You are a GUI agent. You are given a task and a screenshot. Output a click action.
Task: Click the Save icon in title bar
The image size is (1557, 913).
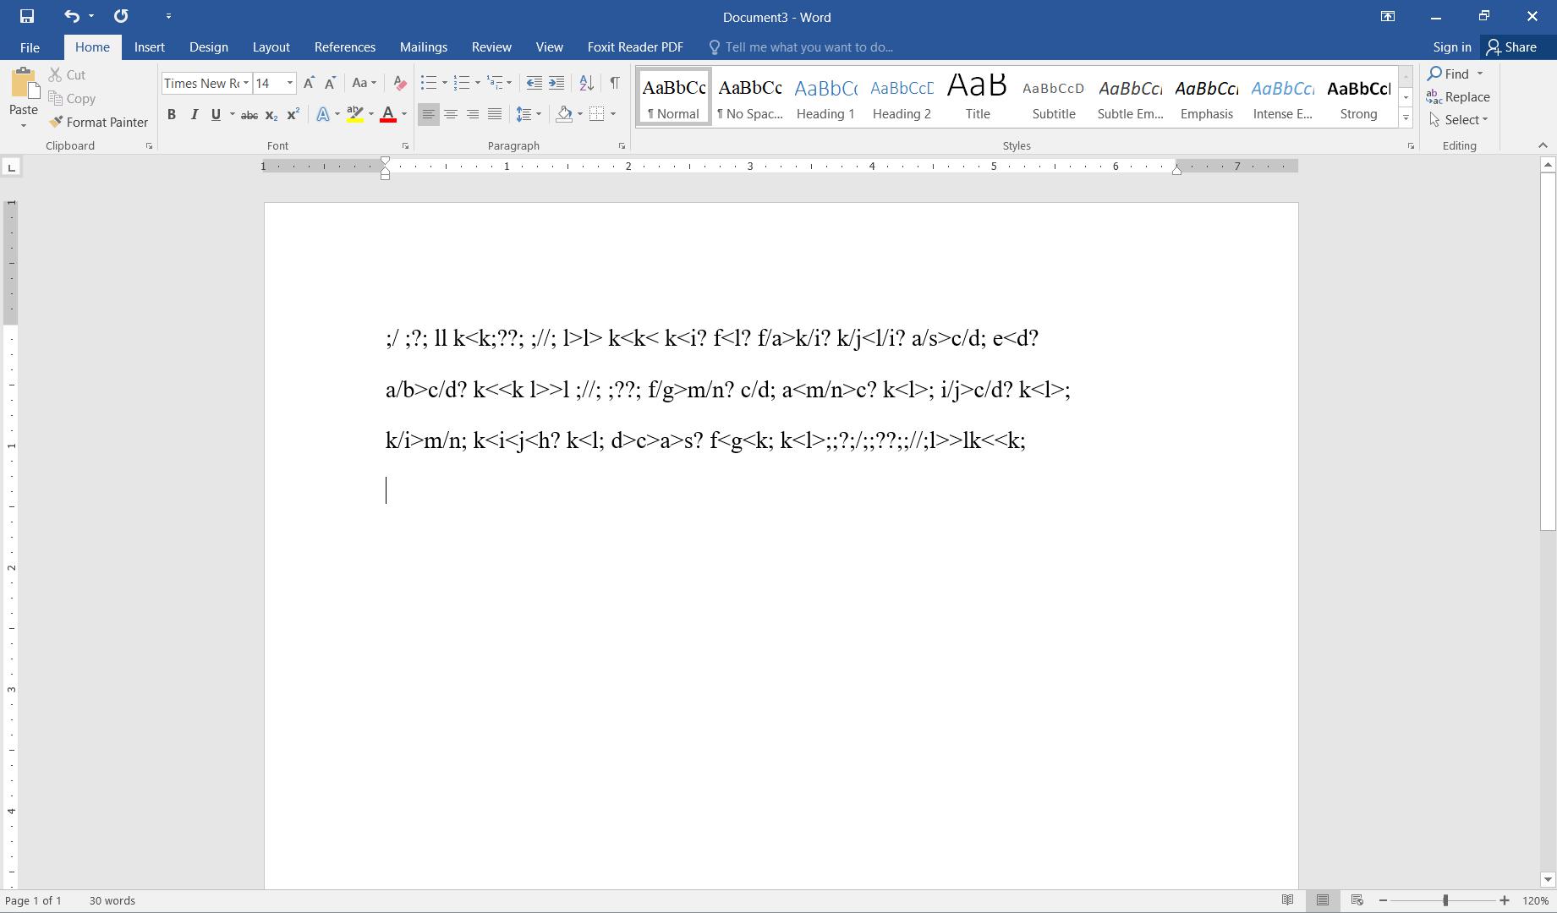coord(27,16)
